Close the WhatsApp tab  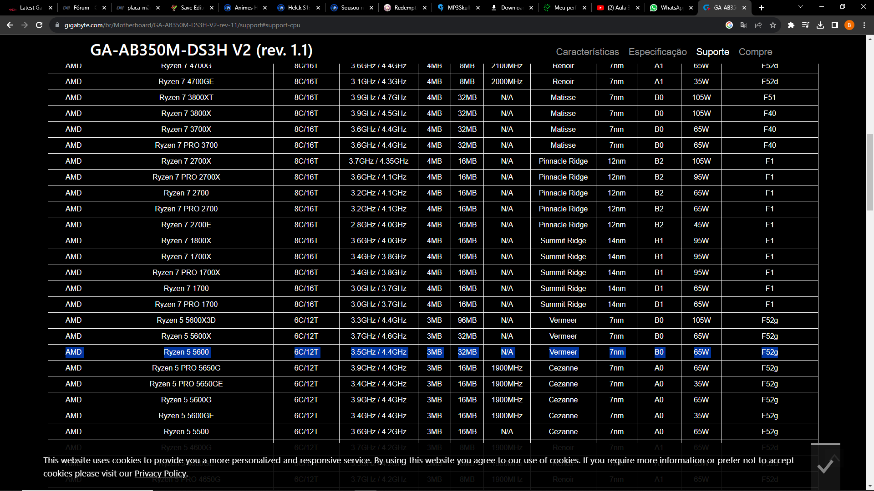691,8
